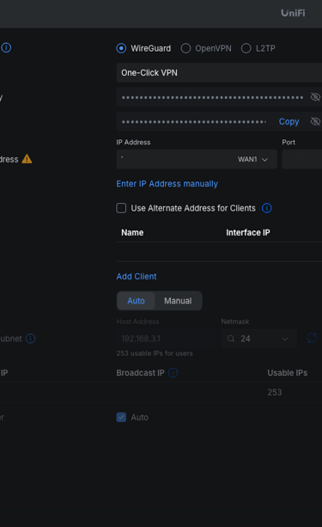Click Enter IP Address manually link

coord(167,184)
